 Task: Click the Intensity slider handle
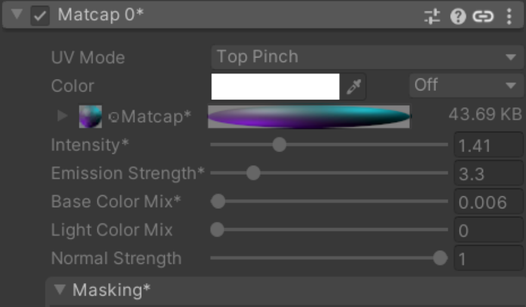pos(279,145)
